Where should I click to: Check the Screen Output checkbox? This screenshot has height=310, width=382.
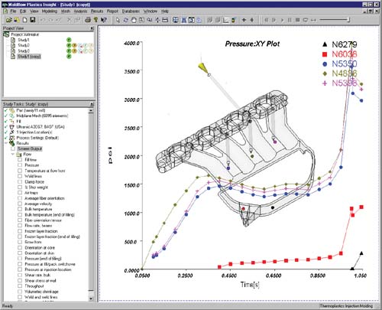click(13, 148)
